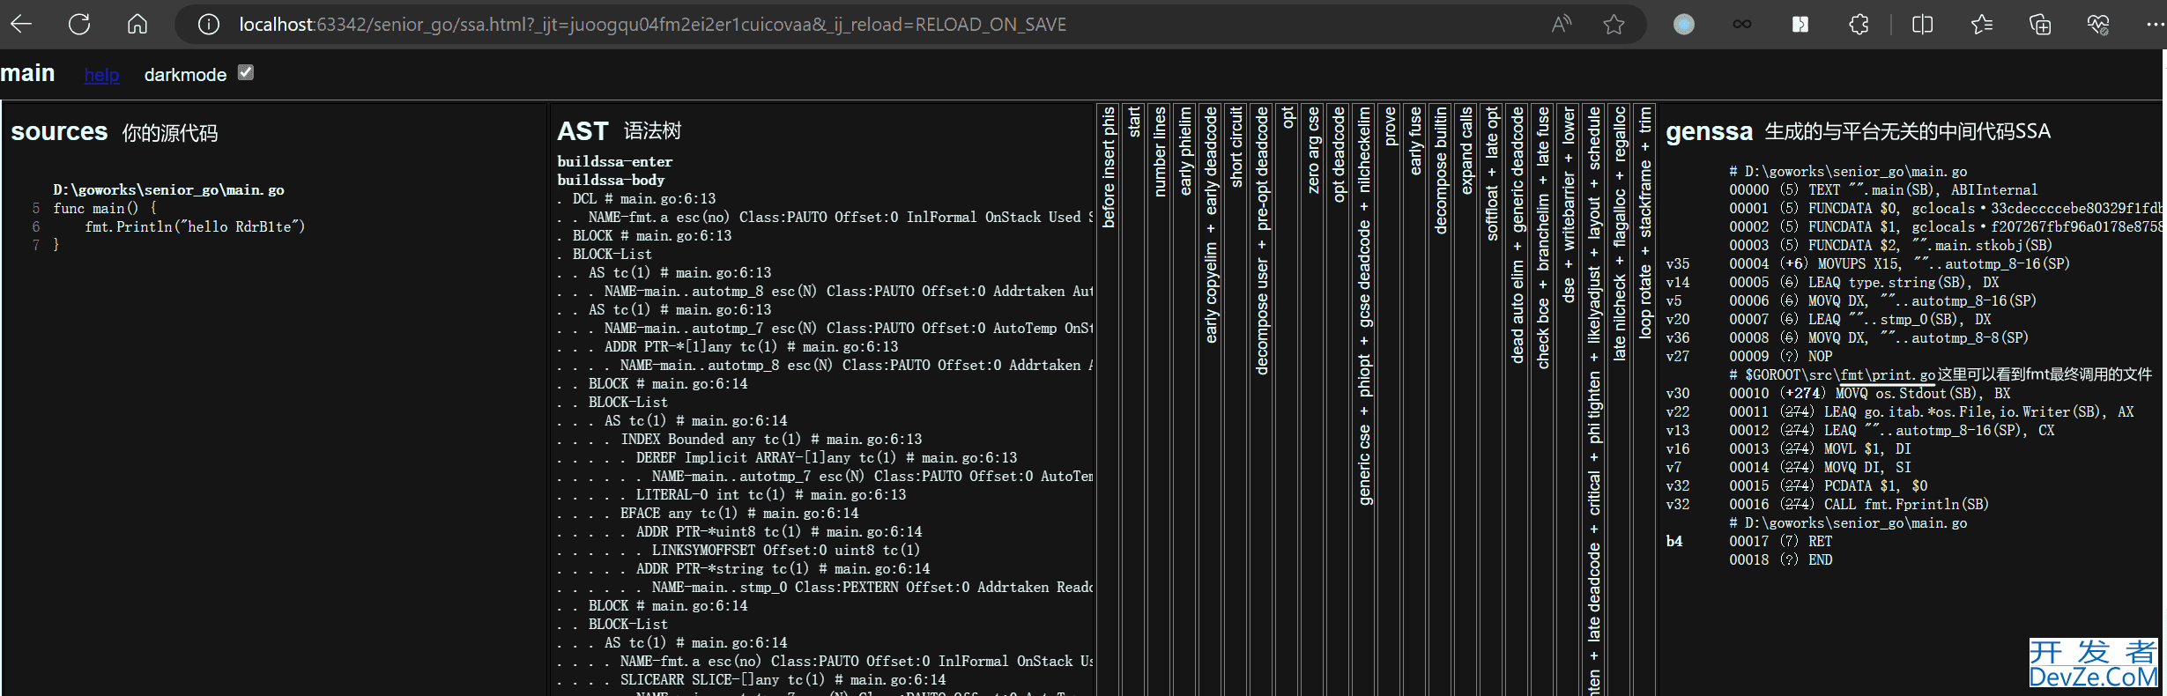
Task: Highlight value v27 in genssa
Action: [1677, 356]
